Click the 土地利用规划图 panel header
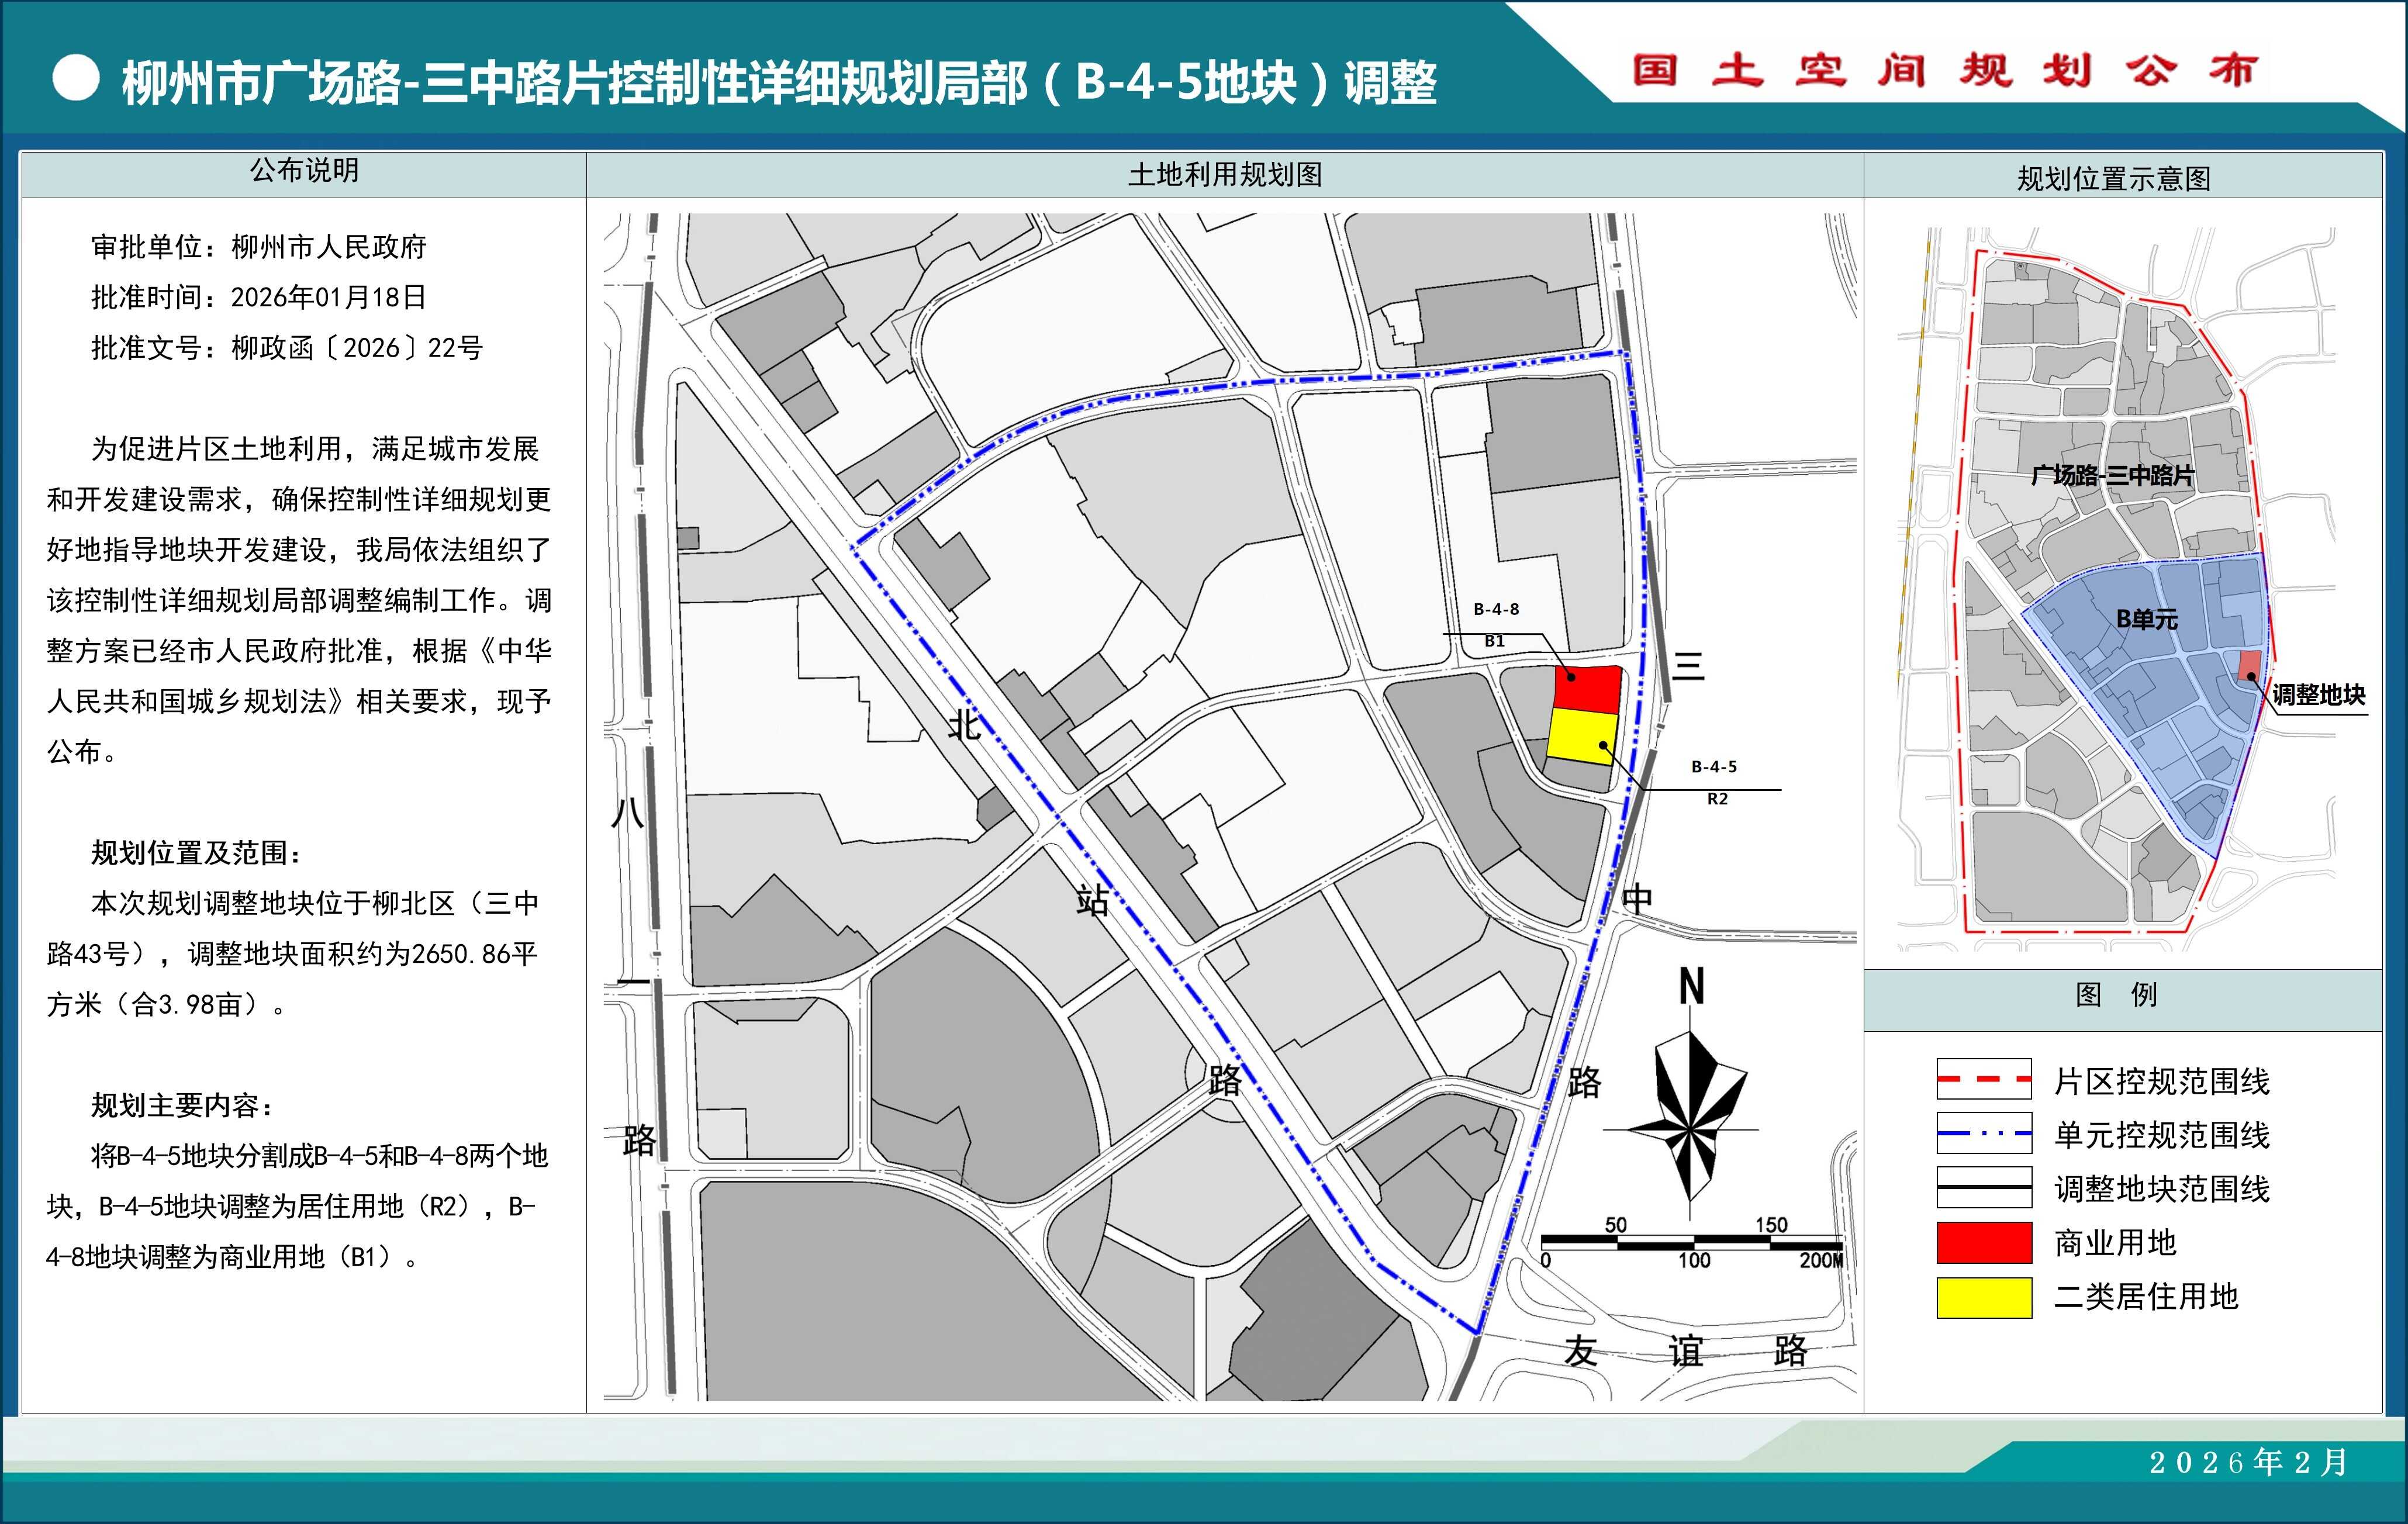2408x1524 pixels. coord(1224,175)
